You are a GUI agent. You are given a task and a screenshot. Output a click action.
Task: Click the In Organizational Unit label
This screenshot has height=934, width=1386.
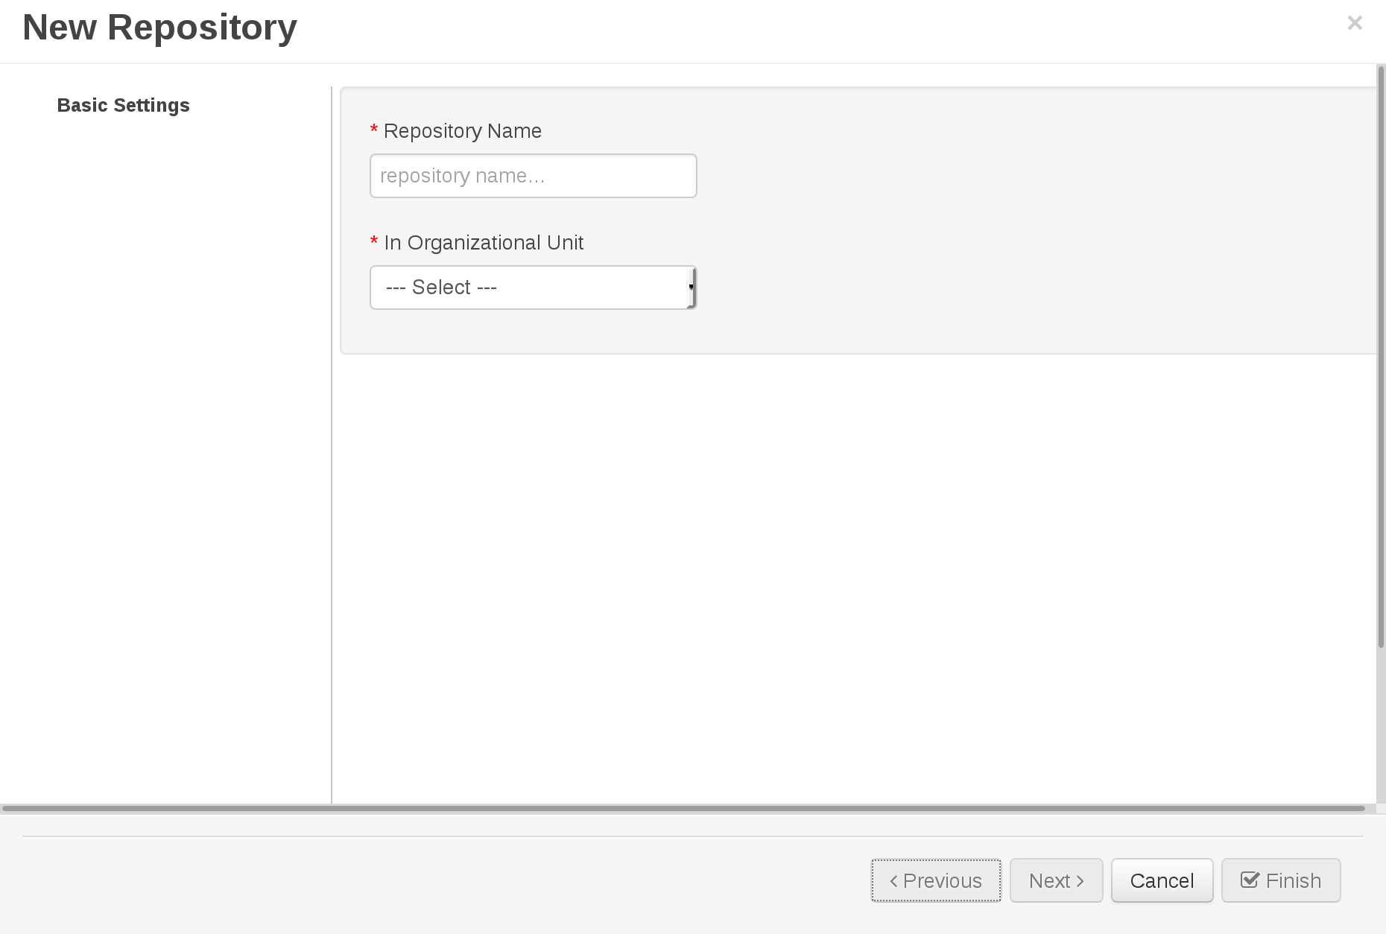tap(484, 243)
